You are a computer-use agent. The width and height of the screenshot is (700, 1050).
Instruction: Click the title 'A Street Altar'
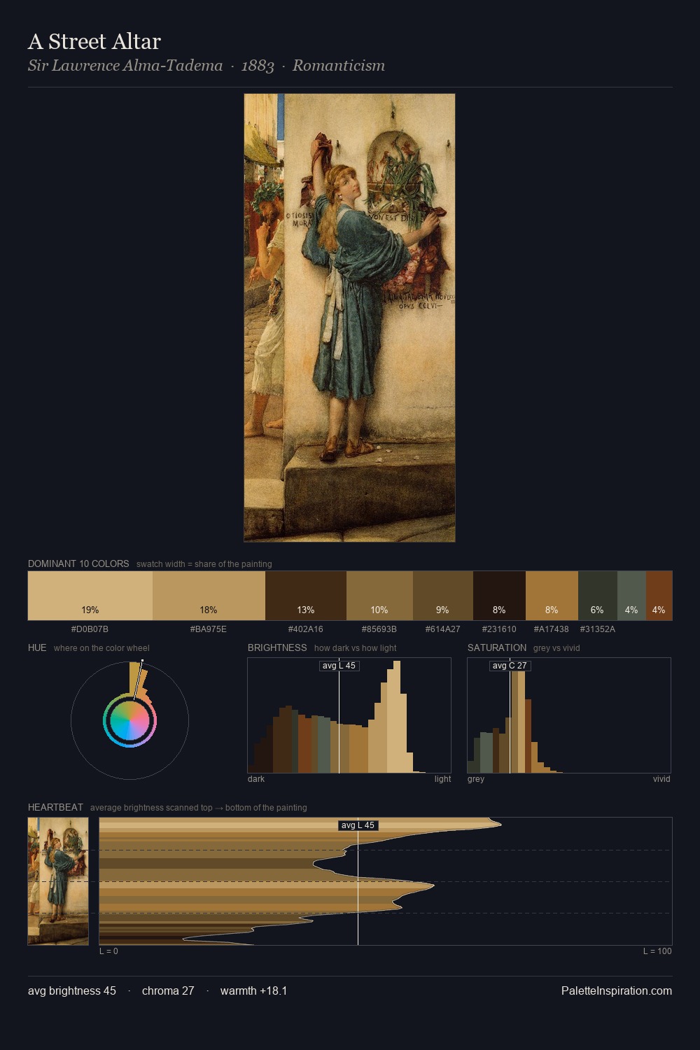[94, 41]
